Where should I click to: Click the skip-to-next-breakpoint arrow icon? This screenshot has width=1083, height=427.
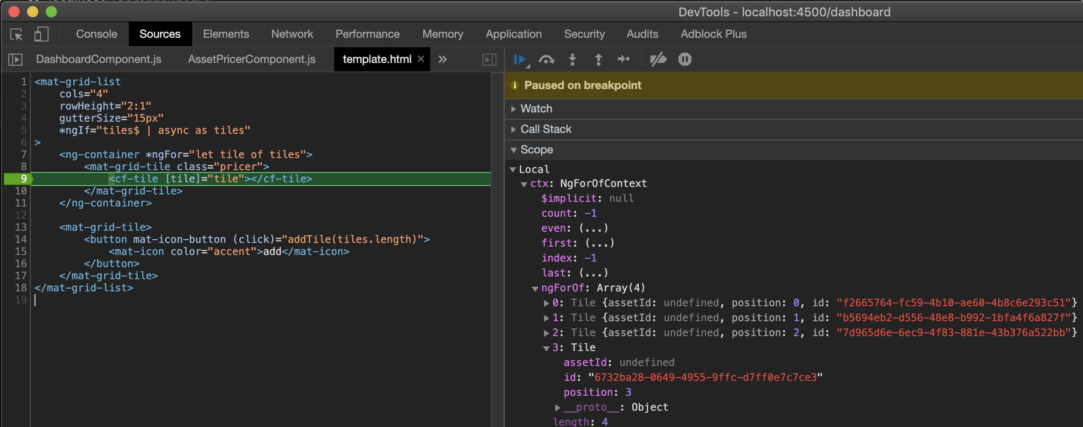[x=624, y=59]
